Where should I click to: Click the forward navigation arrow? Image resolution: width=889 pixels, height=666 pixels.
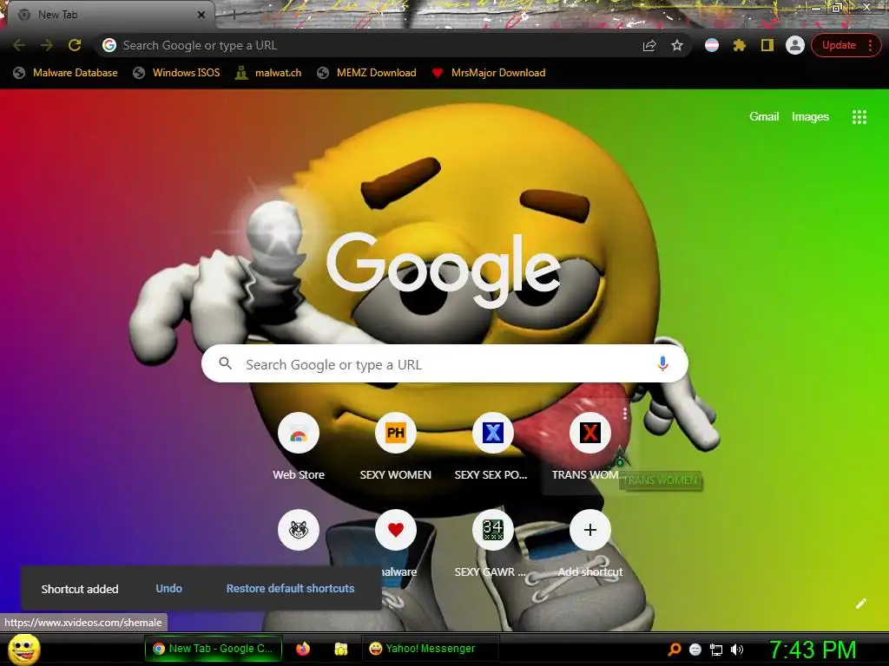click(47, 45)
